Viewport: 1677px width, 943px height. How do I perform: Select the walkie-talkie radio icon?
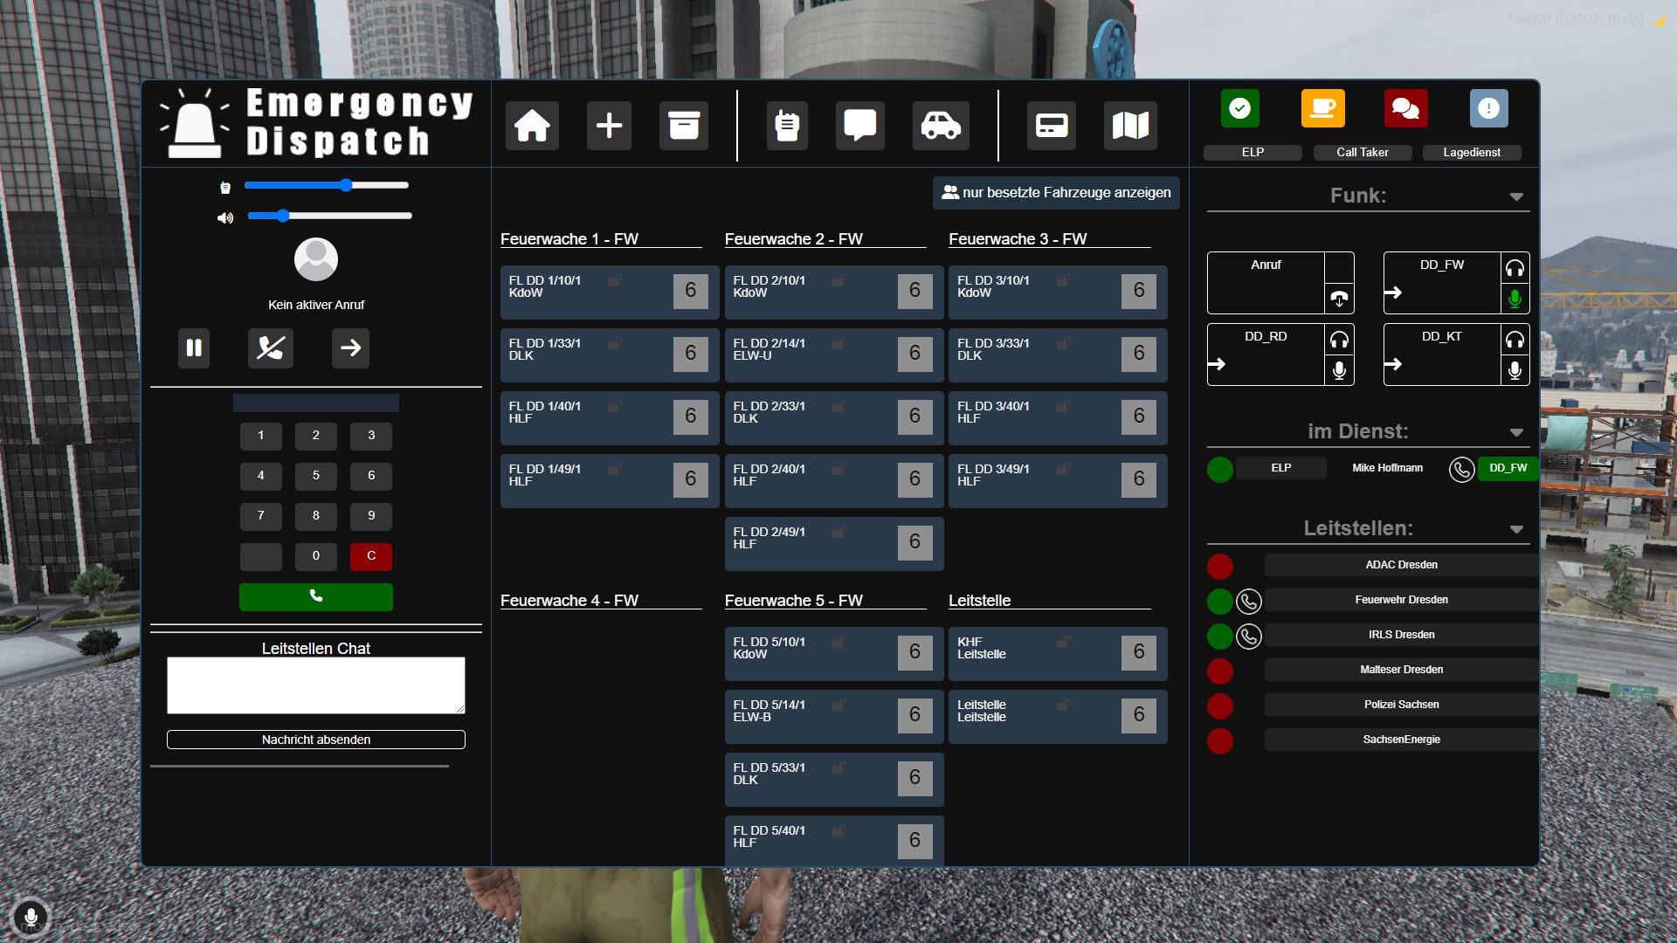[x=786, y=125]
